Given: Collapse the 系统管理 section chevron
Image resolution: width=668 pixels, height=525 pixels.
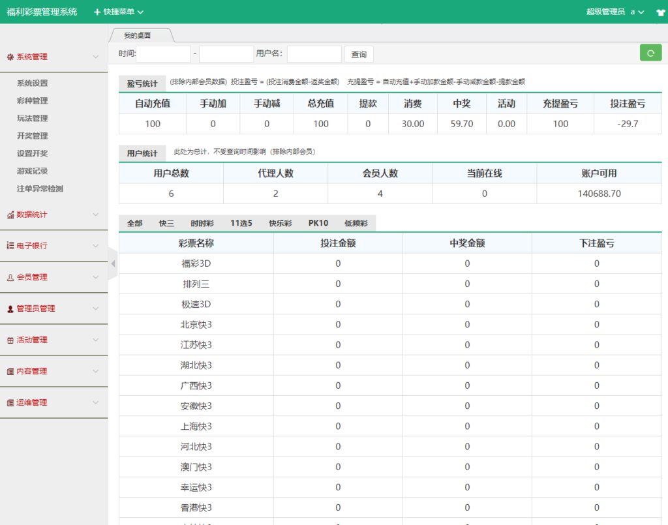Looking at the screenshot, I should coord(96,57).
